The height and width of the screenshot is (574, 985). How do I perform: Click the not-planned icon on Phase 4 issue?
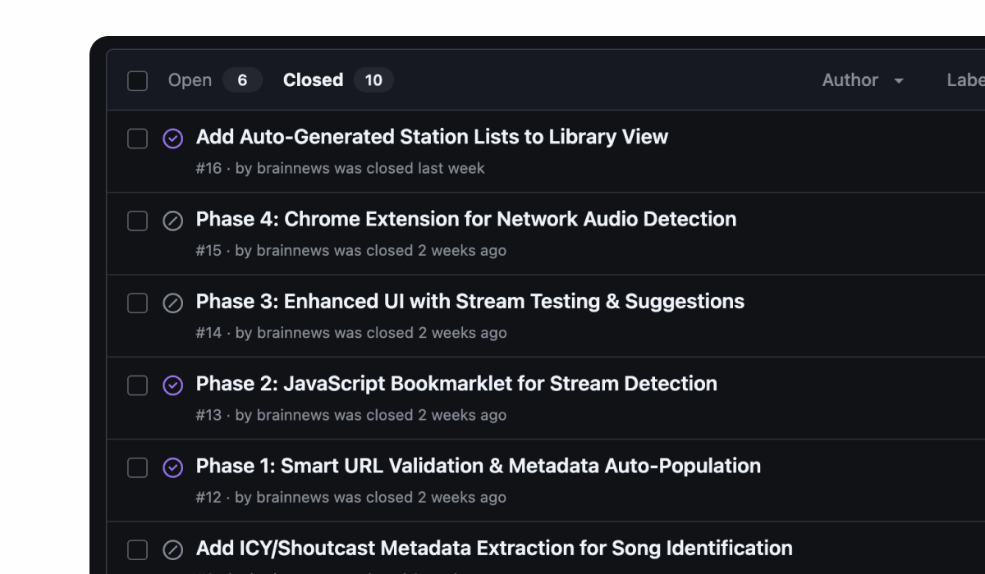point(172,220)
